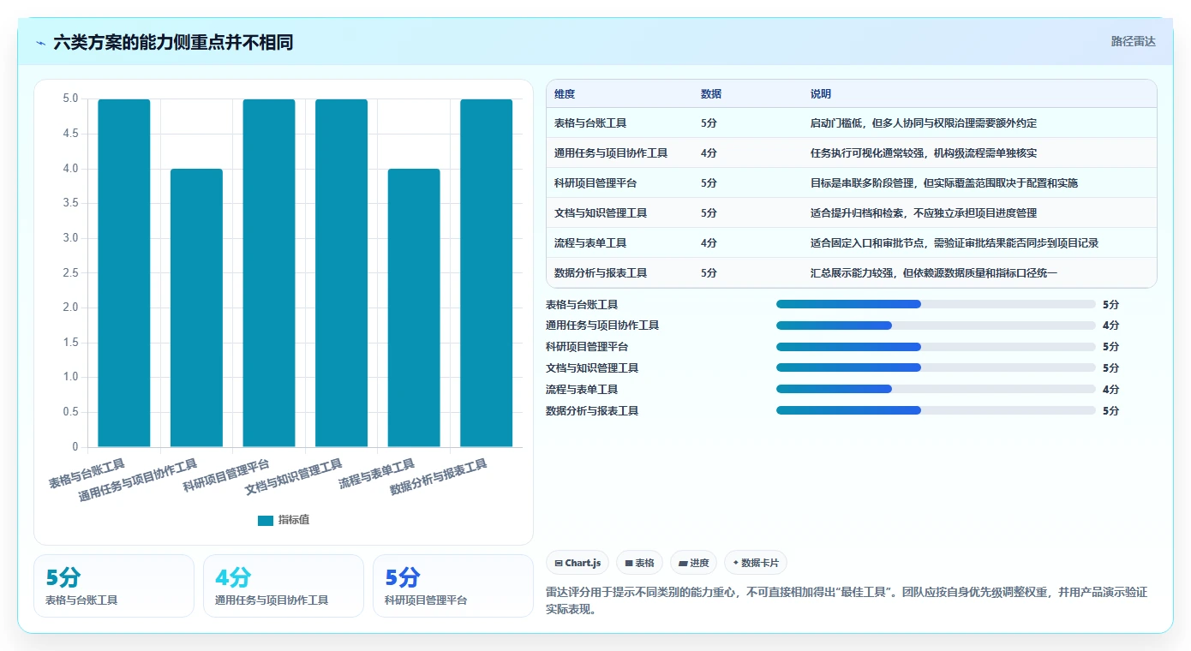Select the 进度 chip
1191x651 pixels.
[693, 563]
